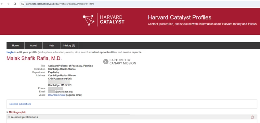This screenshot has height=123, width=260.
Task: Click the Harvard Catalyst Profiles heading
Action: tap(180, 18)
